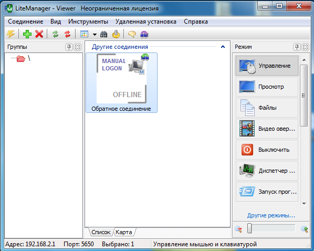Click the green refresh arrows icon
The image size is (314, 251).
coord(56,34)
